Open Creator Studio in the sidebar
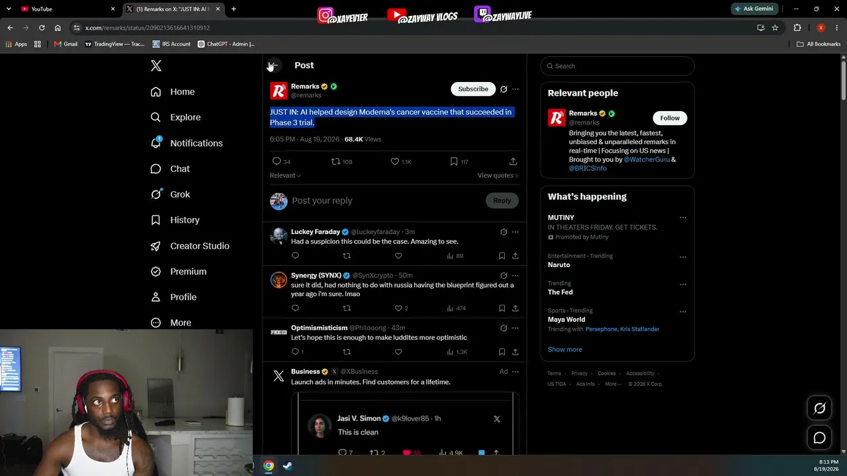This screenshot has height=476, width=847. [190, 246]
